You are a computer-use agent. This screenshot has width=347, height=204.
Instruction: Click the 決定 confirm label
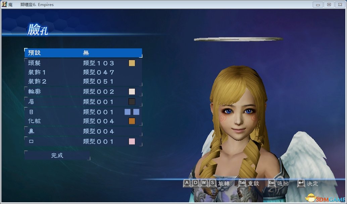[312, 184]
